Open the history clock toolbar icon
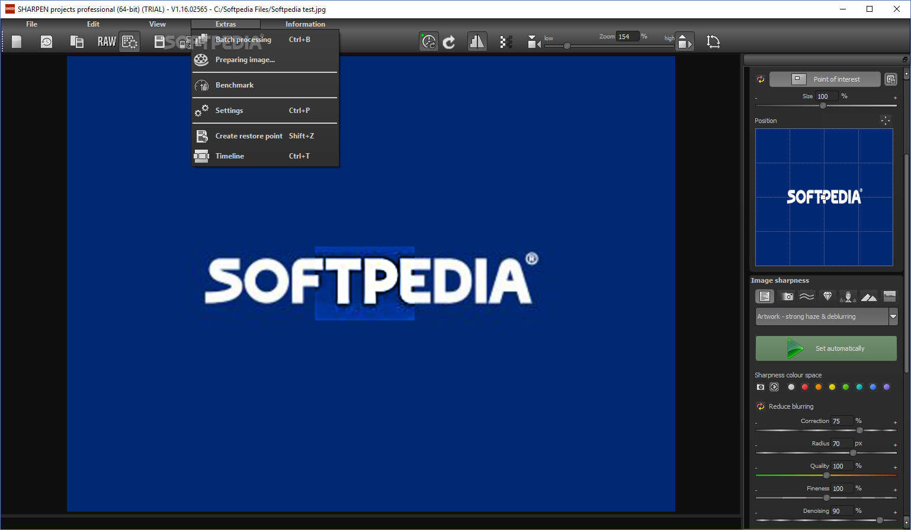911x530 pixels. click(46, 41)
